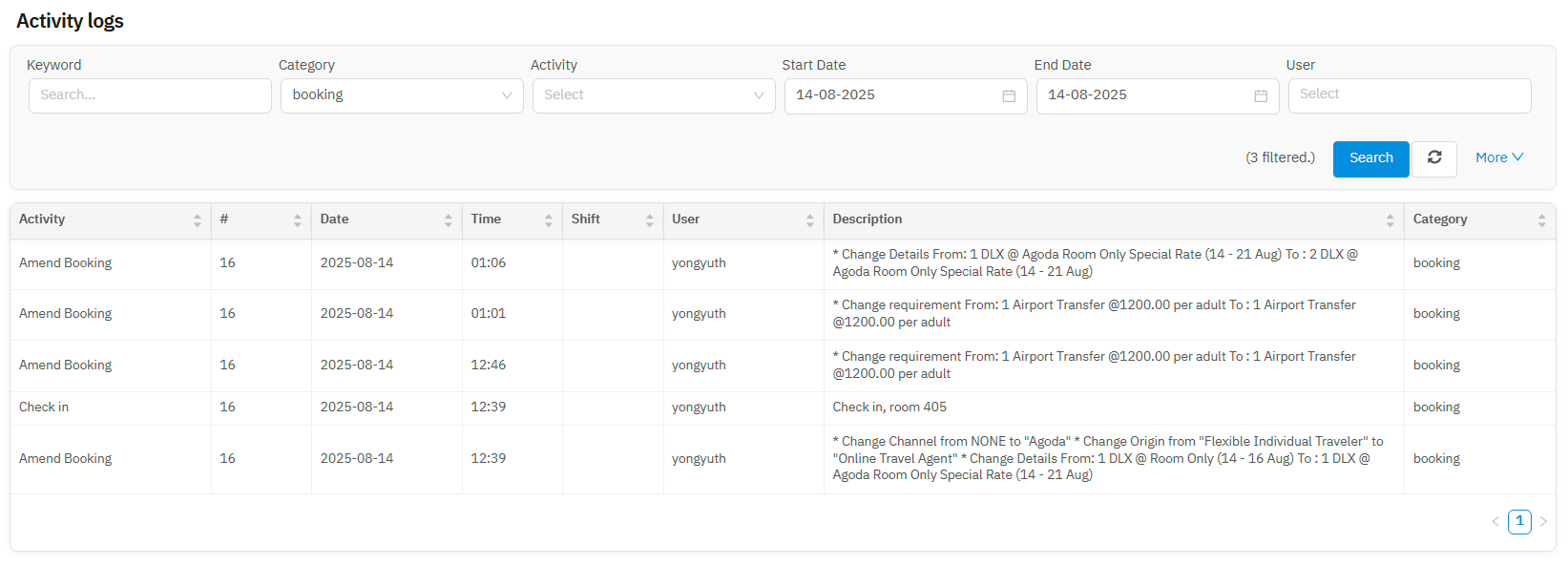Sort table by Time column arrows

point(549,220)
